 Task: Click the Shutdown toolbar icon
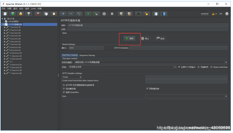[112, 14]
